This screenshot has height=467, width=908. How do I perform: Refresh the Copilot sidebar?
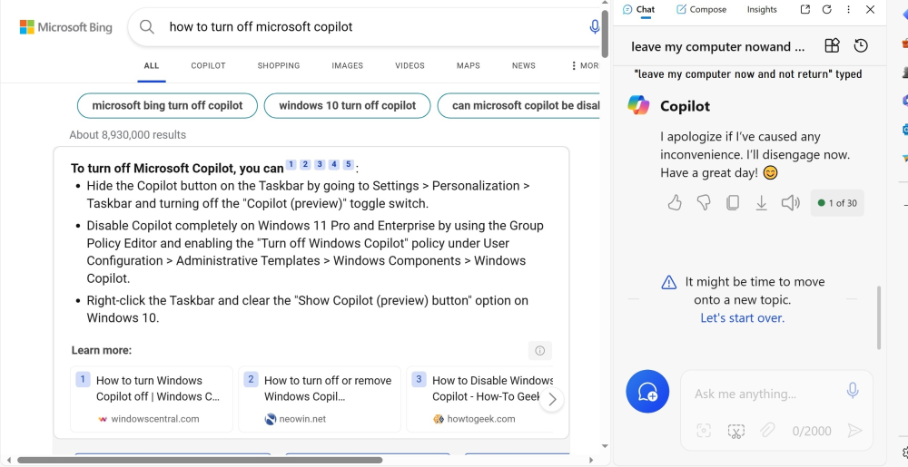826,10
